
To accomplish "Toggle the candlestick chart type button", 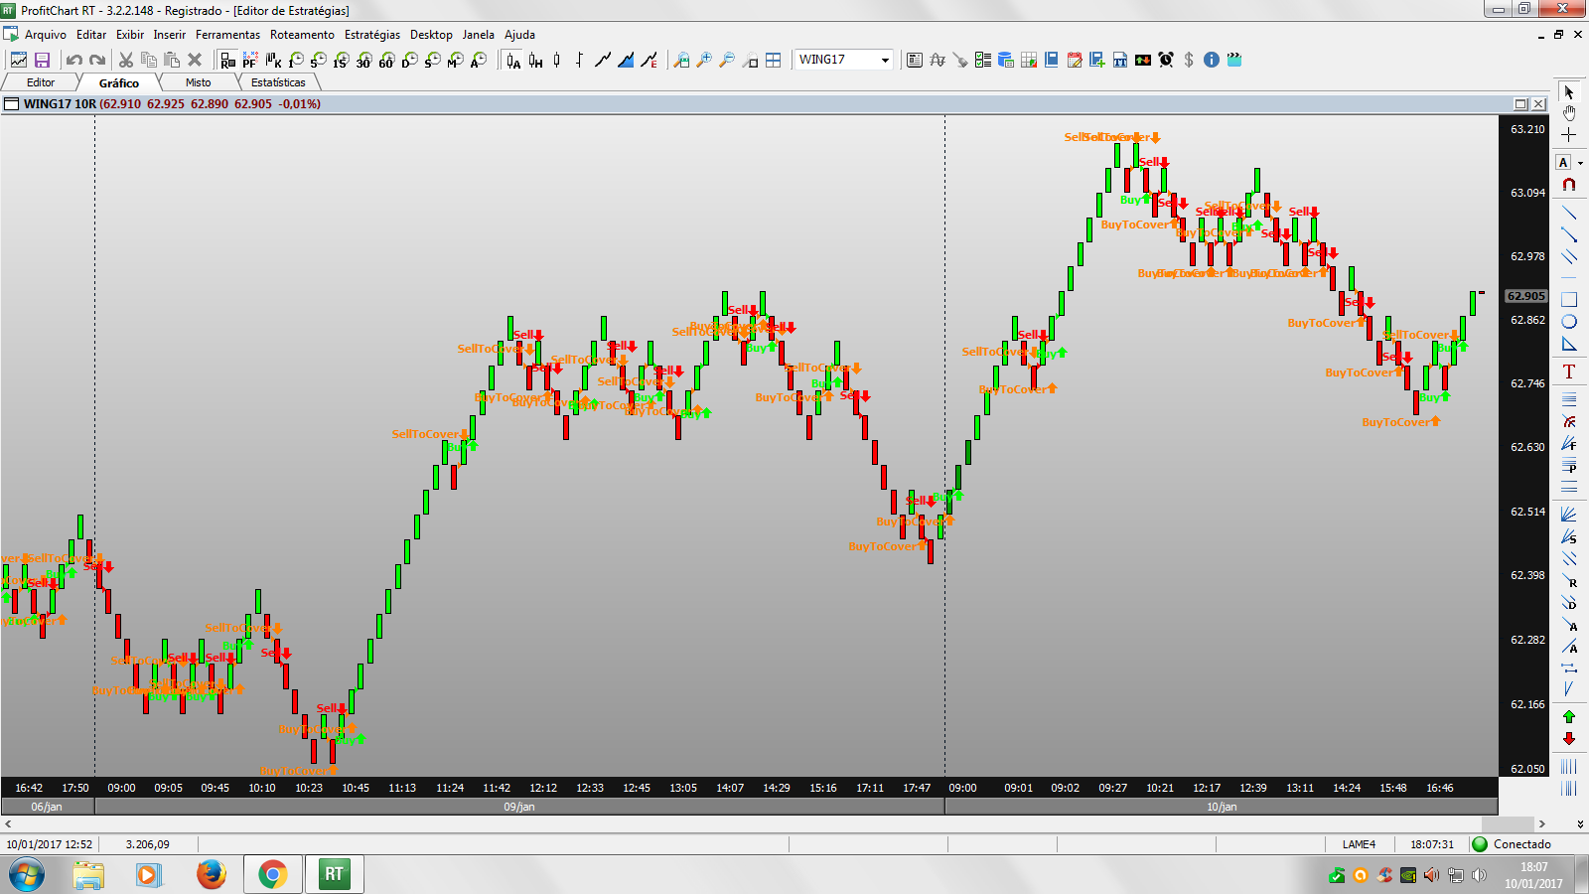I will pos(557,61).
